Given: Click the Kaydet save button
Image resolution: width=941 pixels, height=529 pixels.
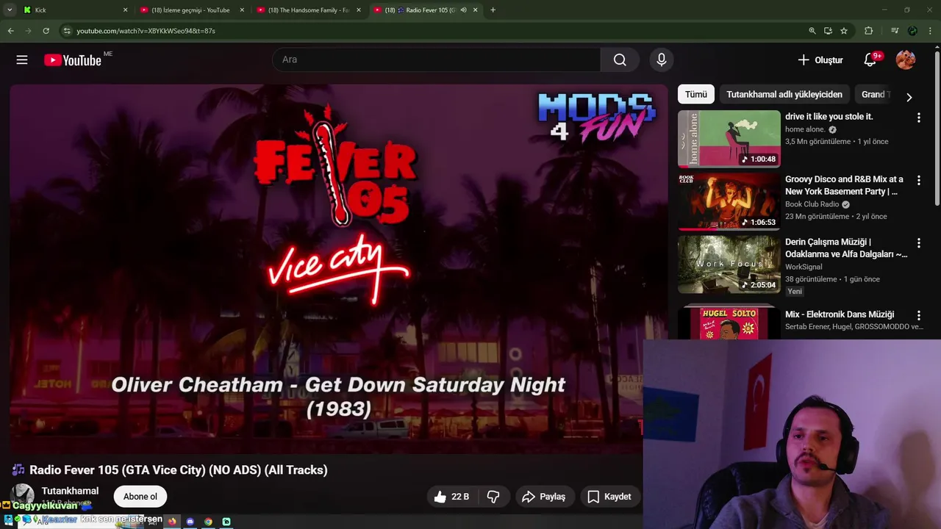Looking at the screenshot, I should 609,497.
